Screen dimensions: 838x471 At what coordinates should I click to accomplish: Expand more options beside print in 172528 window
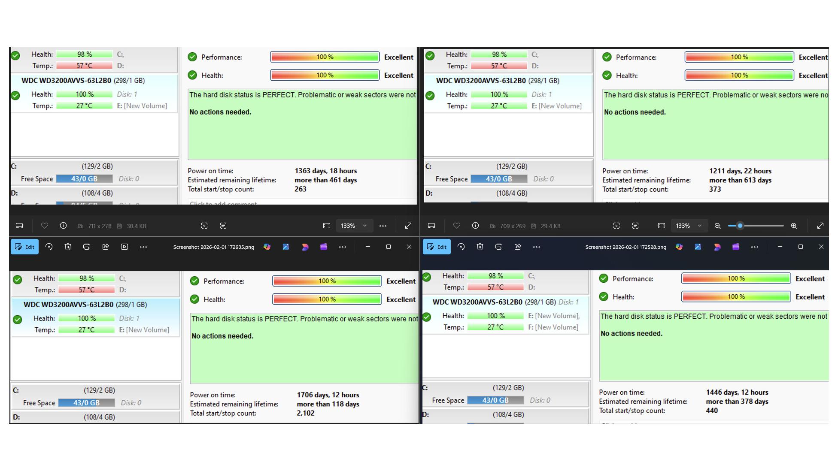537,247
